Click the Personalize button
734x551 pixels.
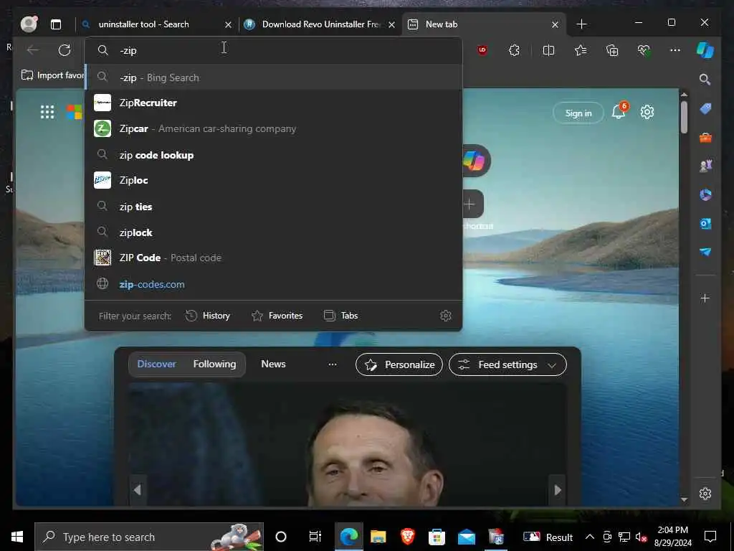pos(399,364)
